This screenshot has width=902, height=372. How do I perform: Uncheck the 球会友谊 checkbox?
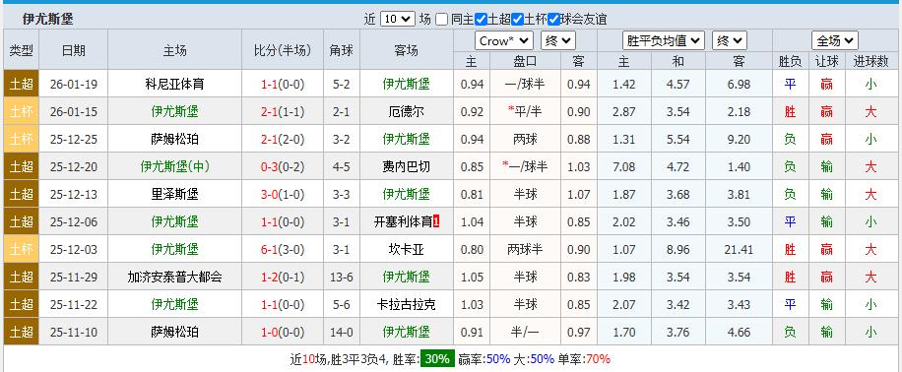click(x=553, y=19)
